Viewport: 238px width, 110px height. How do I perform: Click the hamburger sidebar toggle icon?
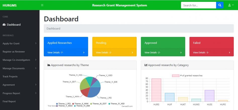(42, 5)
